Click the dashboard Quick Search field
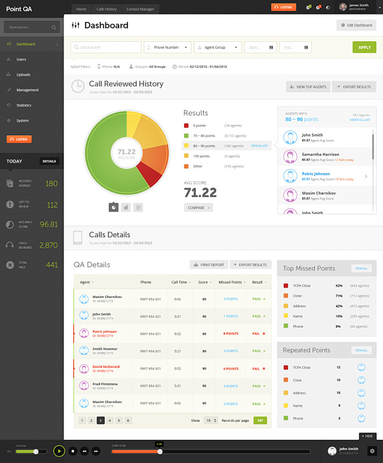 [106, 47]
